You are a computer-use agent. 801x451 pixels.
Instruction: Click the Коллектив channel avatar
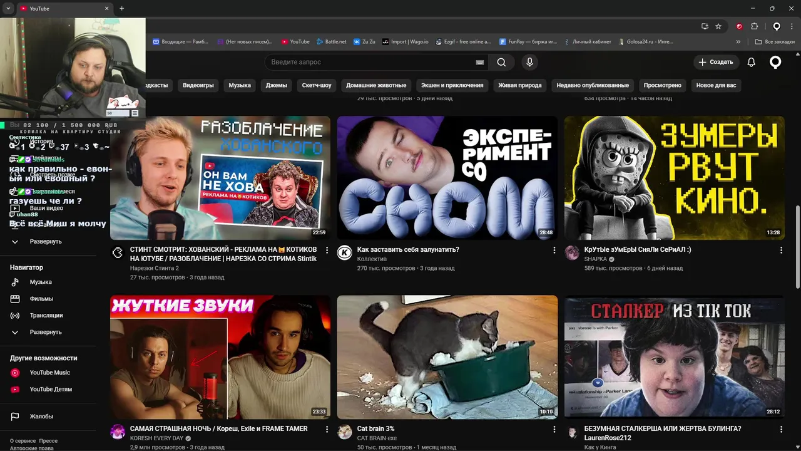[x=344, y=252]
